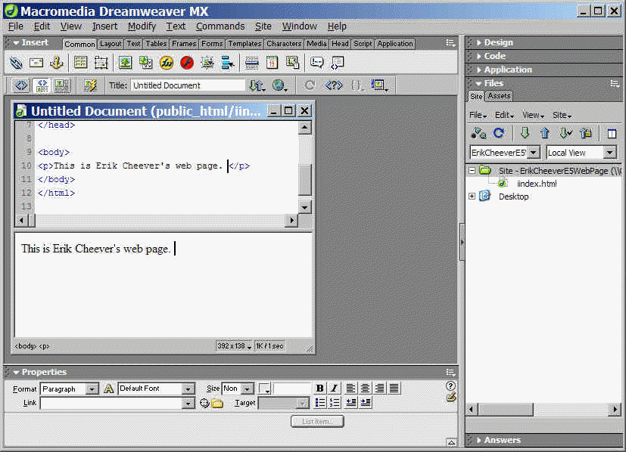Switch to Show Code View

[x=21, y=85]
